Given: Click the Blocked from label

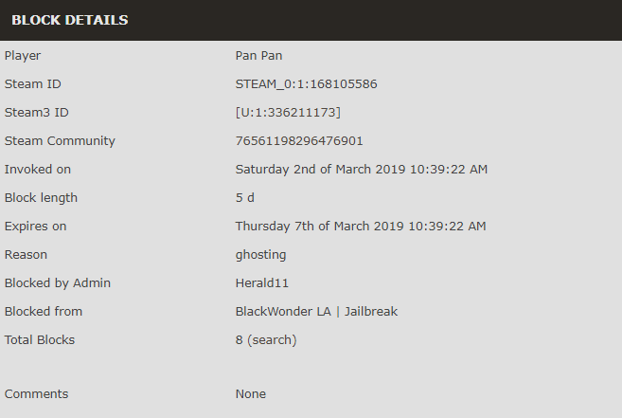Looking at the screenshot, I should pos(44,312).
